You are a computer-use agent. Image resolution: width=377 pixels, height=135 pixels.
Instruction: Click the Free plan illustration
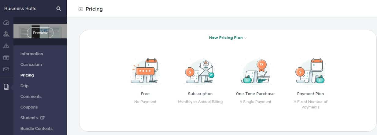point(145,72)
